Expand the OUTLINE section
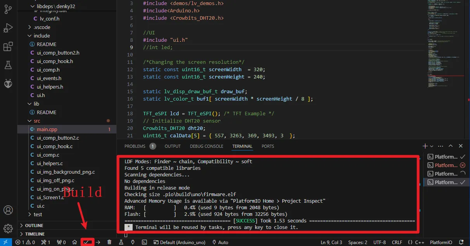 tap(34, 226)
